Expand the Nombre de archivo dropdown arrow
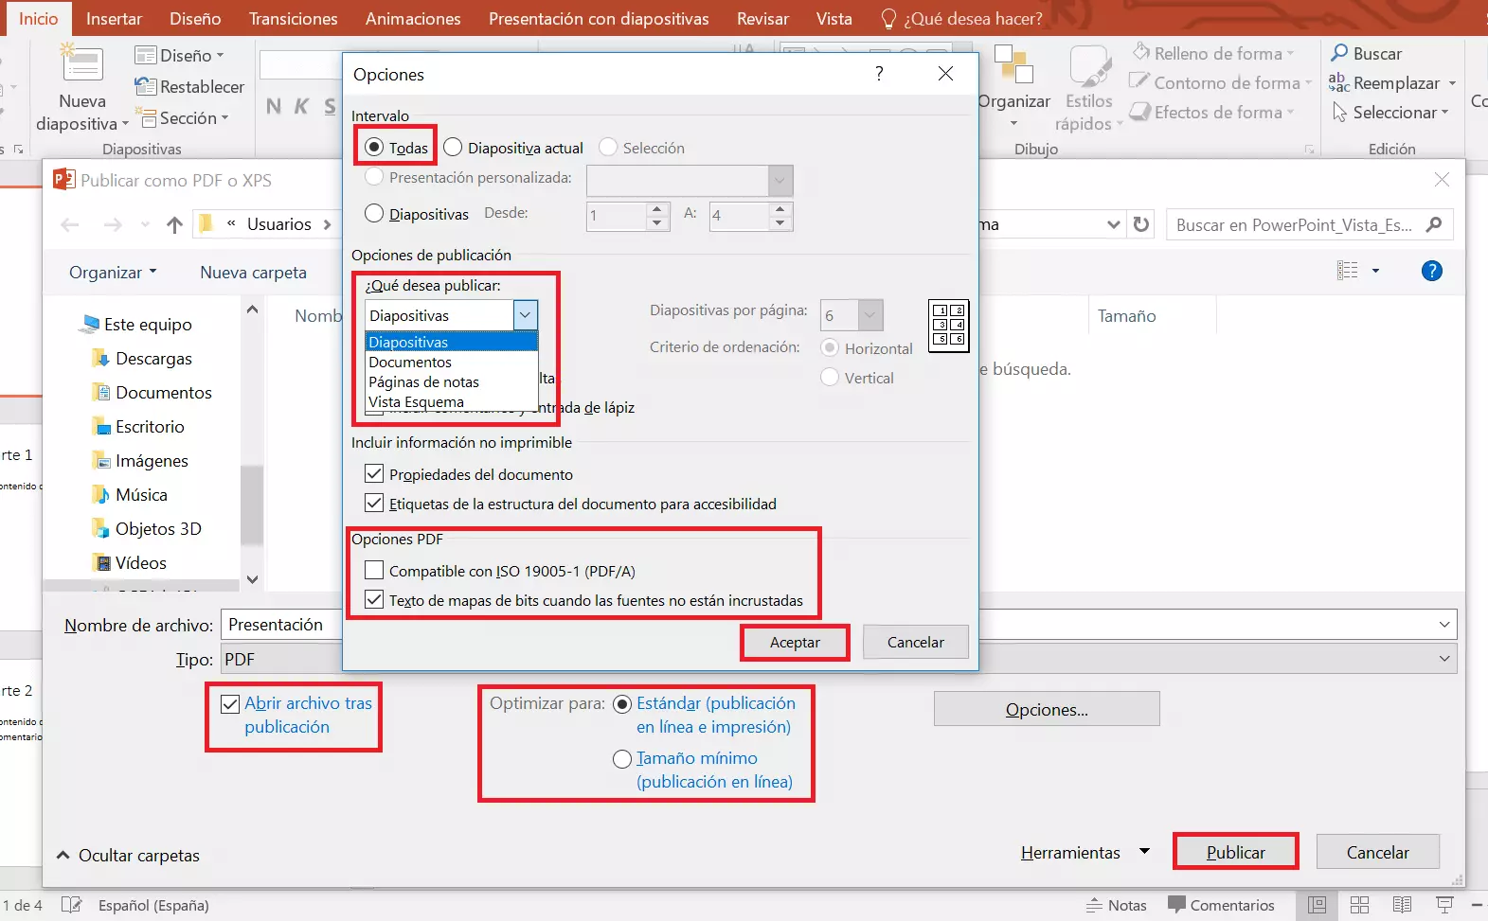 pyautogui.click(x=1444, y=625)
